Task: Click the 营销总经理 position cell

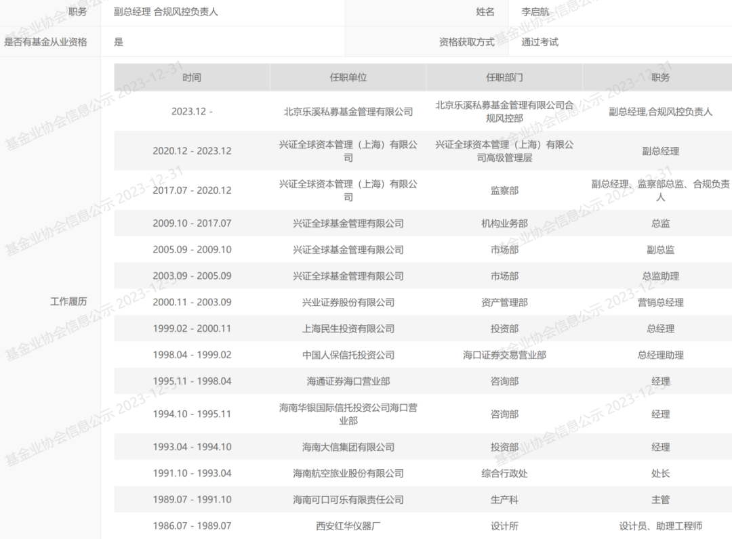Action: pos(661,302)
